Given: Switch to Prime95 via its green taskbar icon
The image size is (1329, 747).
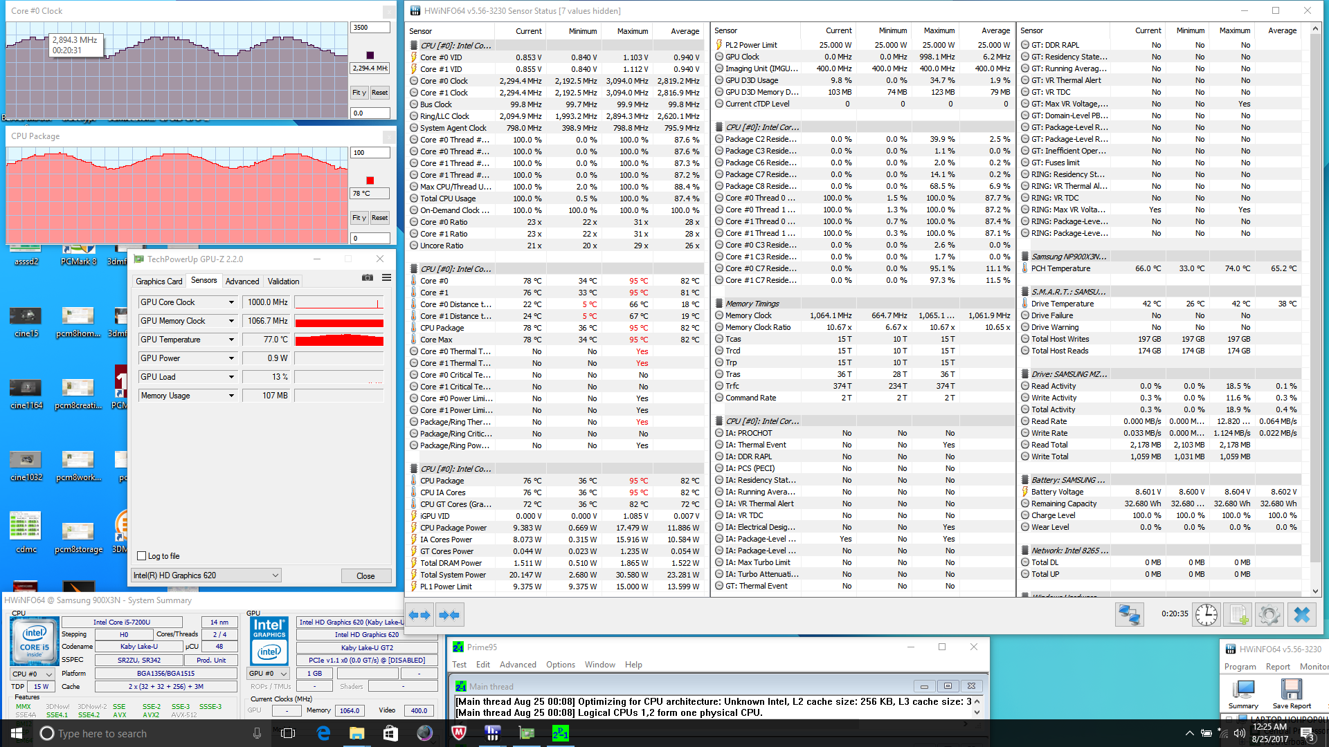Looking at the screenshot, I should [x=560, y=733].
